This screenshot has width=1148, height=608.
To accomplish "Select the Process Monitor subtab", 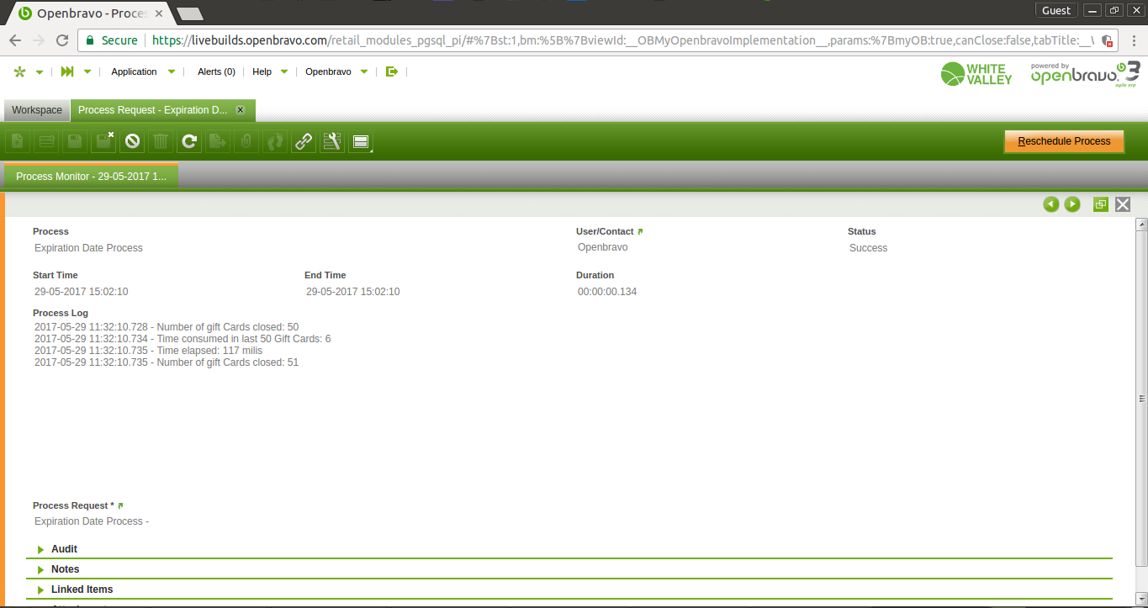I will point(91,176).
